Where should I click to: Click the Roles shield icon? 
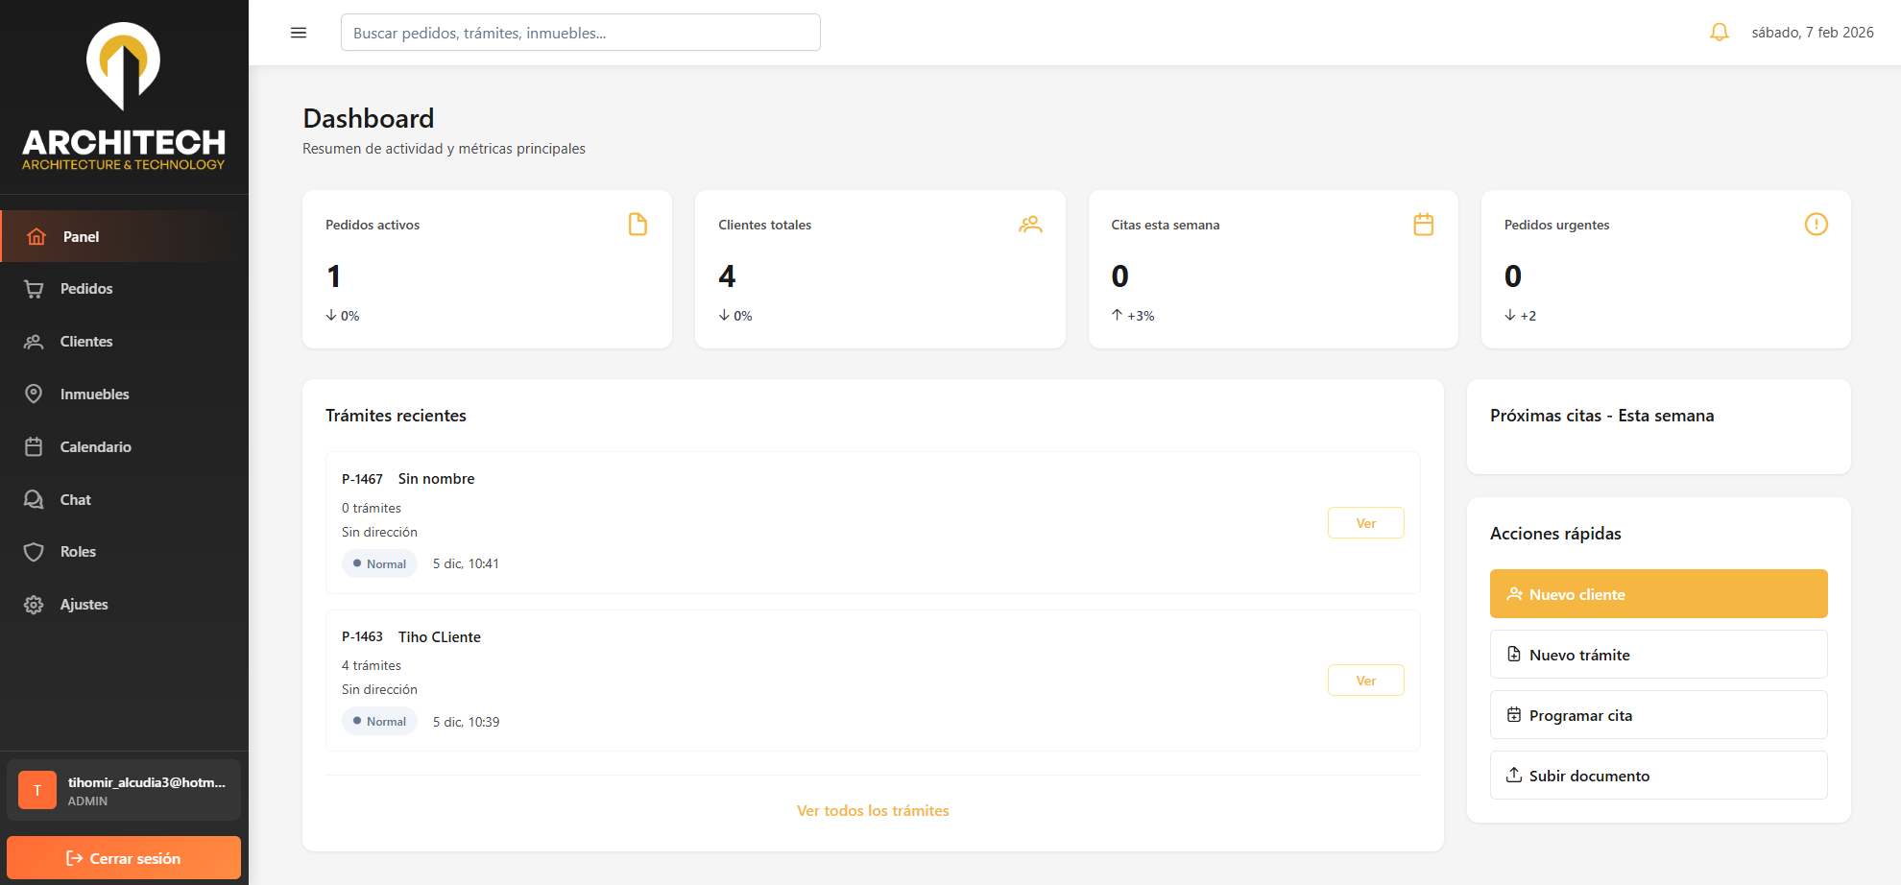(x=34, y=552)
